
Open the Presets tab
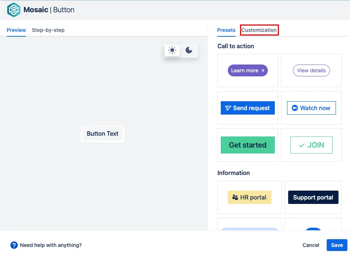(226, 30)
